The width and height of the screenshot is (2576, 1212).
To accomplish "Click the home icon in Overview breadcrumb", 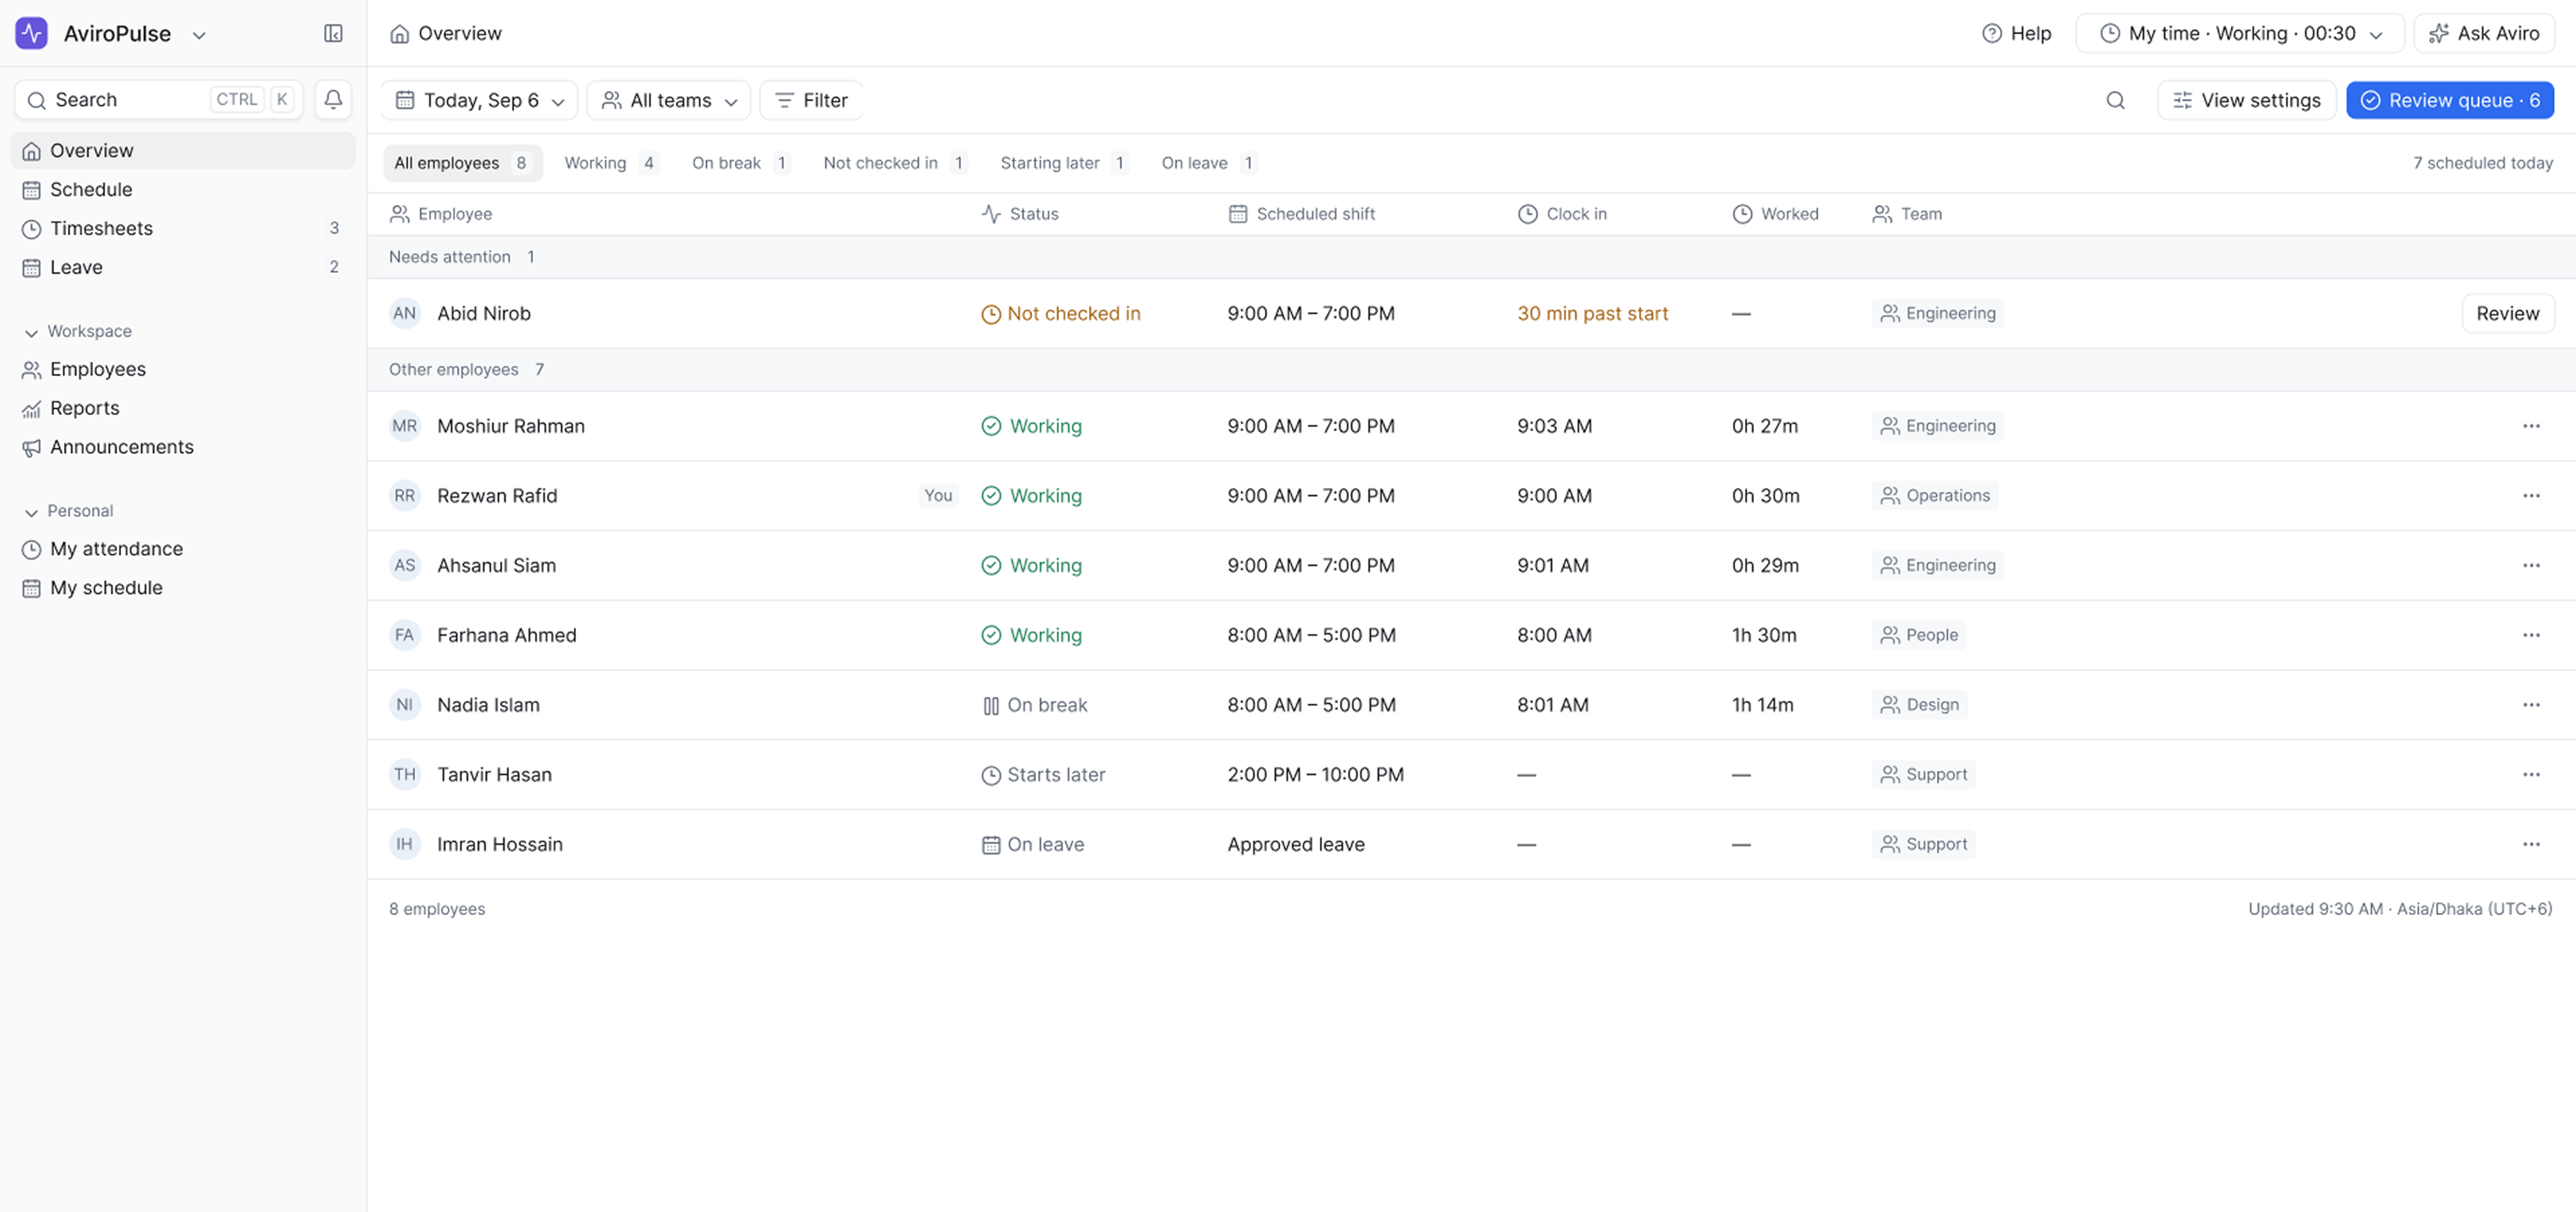I will pyautogui.click(x=399, y=34).
